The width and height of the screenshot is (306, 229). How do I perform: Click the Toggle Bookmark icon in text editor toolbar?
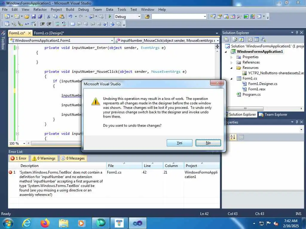[72, 24]
